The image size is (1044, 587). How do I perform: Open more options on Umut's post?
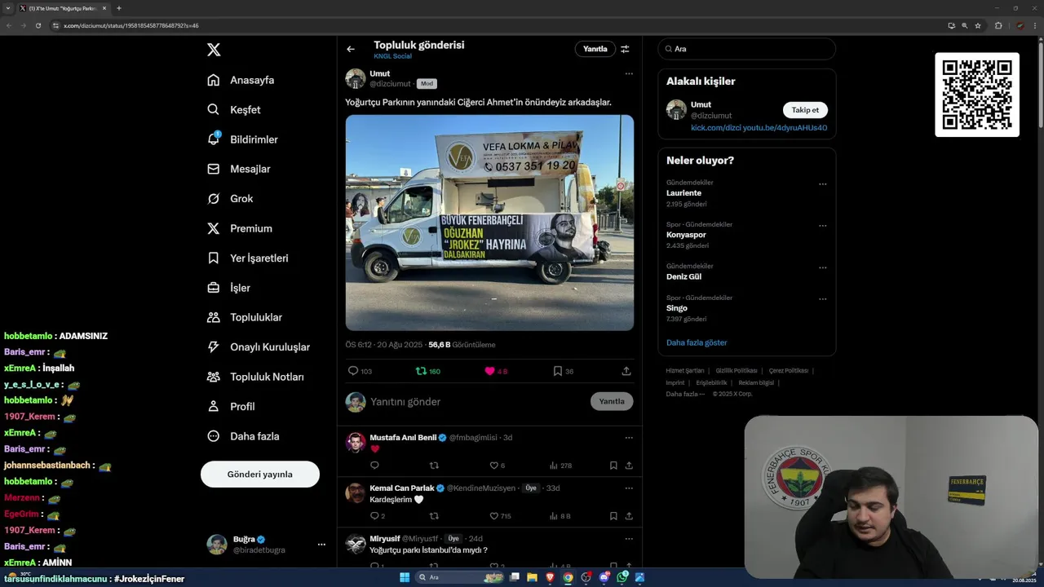tap(629, 73)
